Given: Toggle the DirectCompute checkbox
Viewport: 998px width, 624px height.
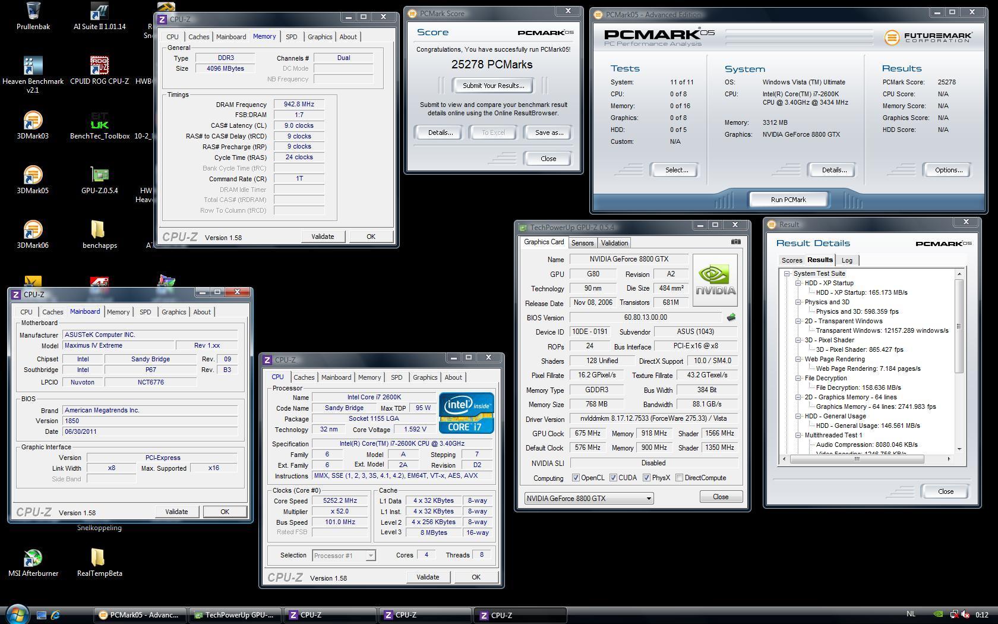Looking at the screenshot, I should pos(679,478).
